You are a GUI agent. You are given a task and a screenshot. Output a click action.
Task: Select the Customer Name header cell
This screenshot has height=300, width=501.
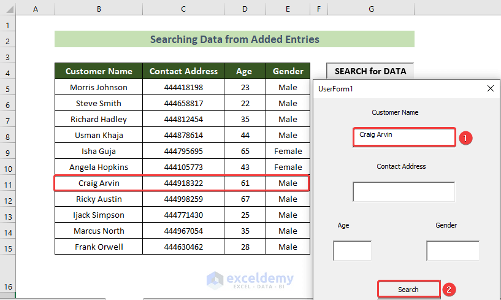click(x=99, y=71)
